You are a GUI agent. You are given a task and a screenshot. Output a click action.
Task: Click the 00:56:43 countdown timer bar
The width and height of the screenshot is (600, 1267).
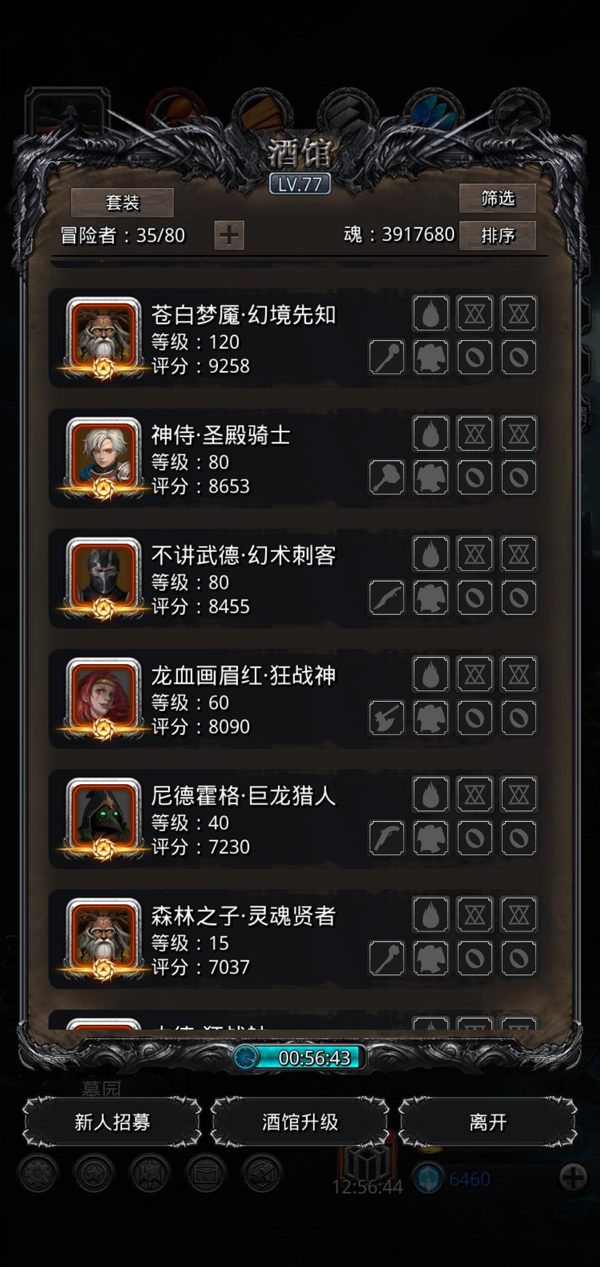[300, 1057]
